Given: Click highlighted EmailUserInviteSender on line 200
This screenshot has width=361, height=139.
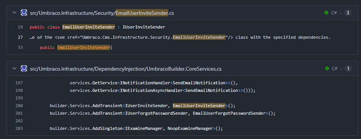Looking at the screenshot, I should tap(199, 106).
